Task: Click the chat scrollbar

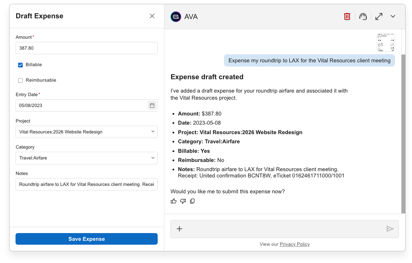Action: (x=403, y=134)
